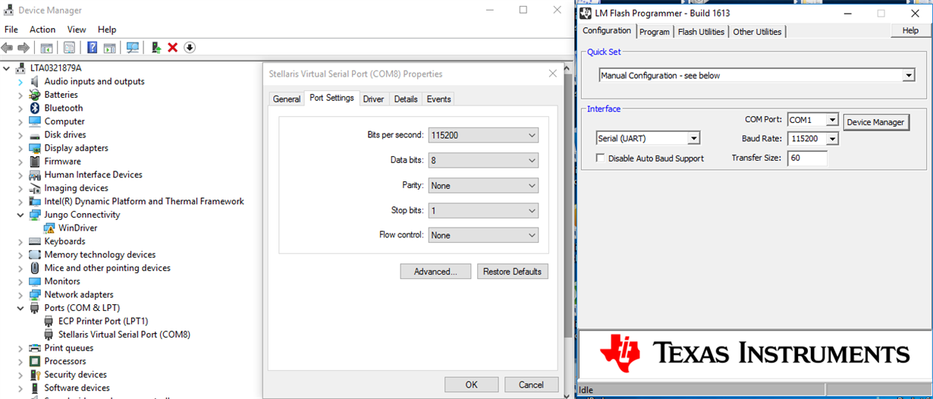Click OK in the Properties dialog

point(471,385)
